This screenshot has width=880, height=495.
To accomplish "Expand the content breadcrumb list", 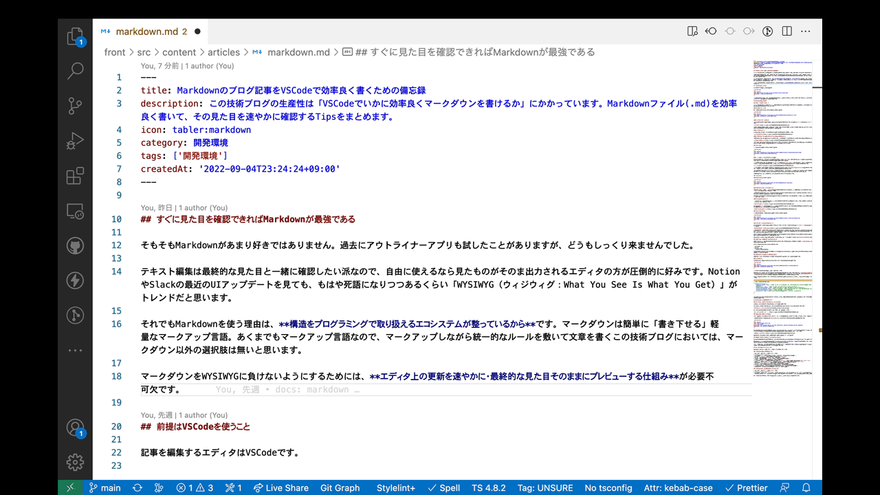I will click(179, 52).
